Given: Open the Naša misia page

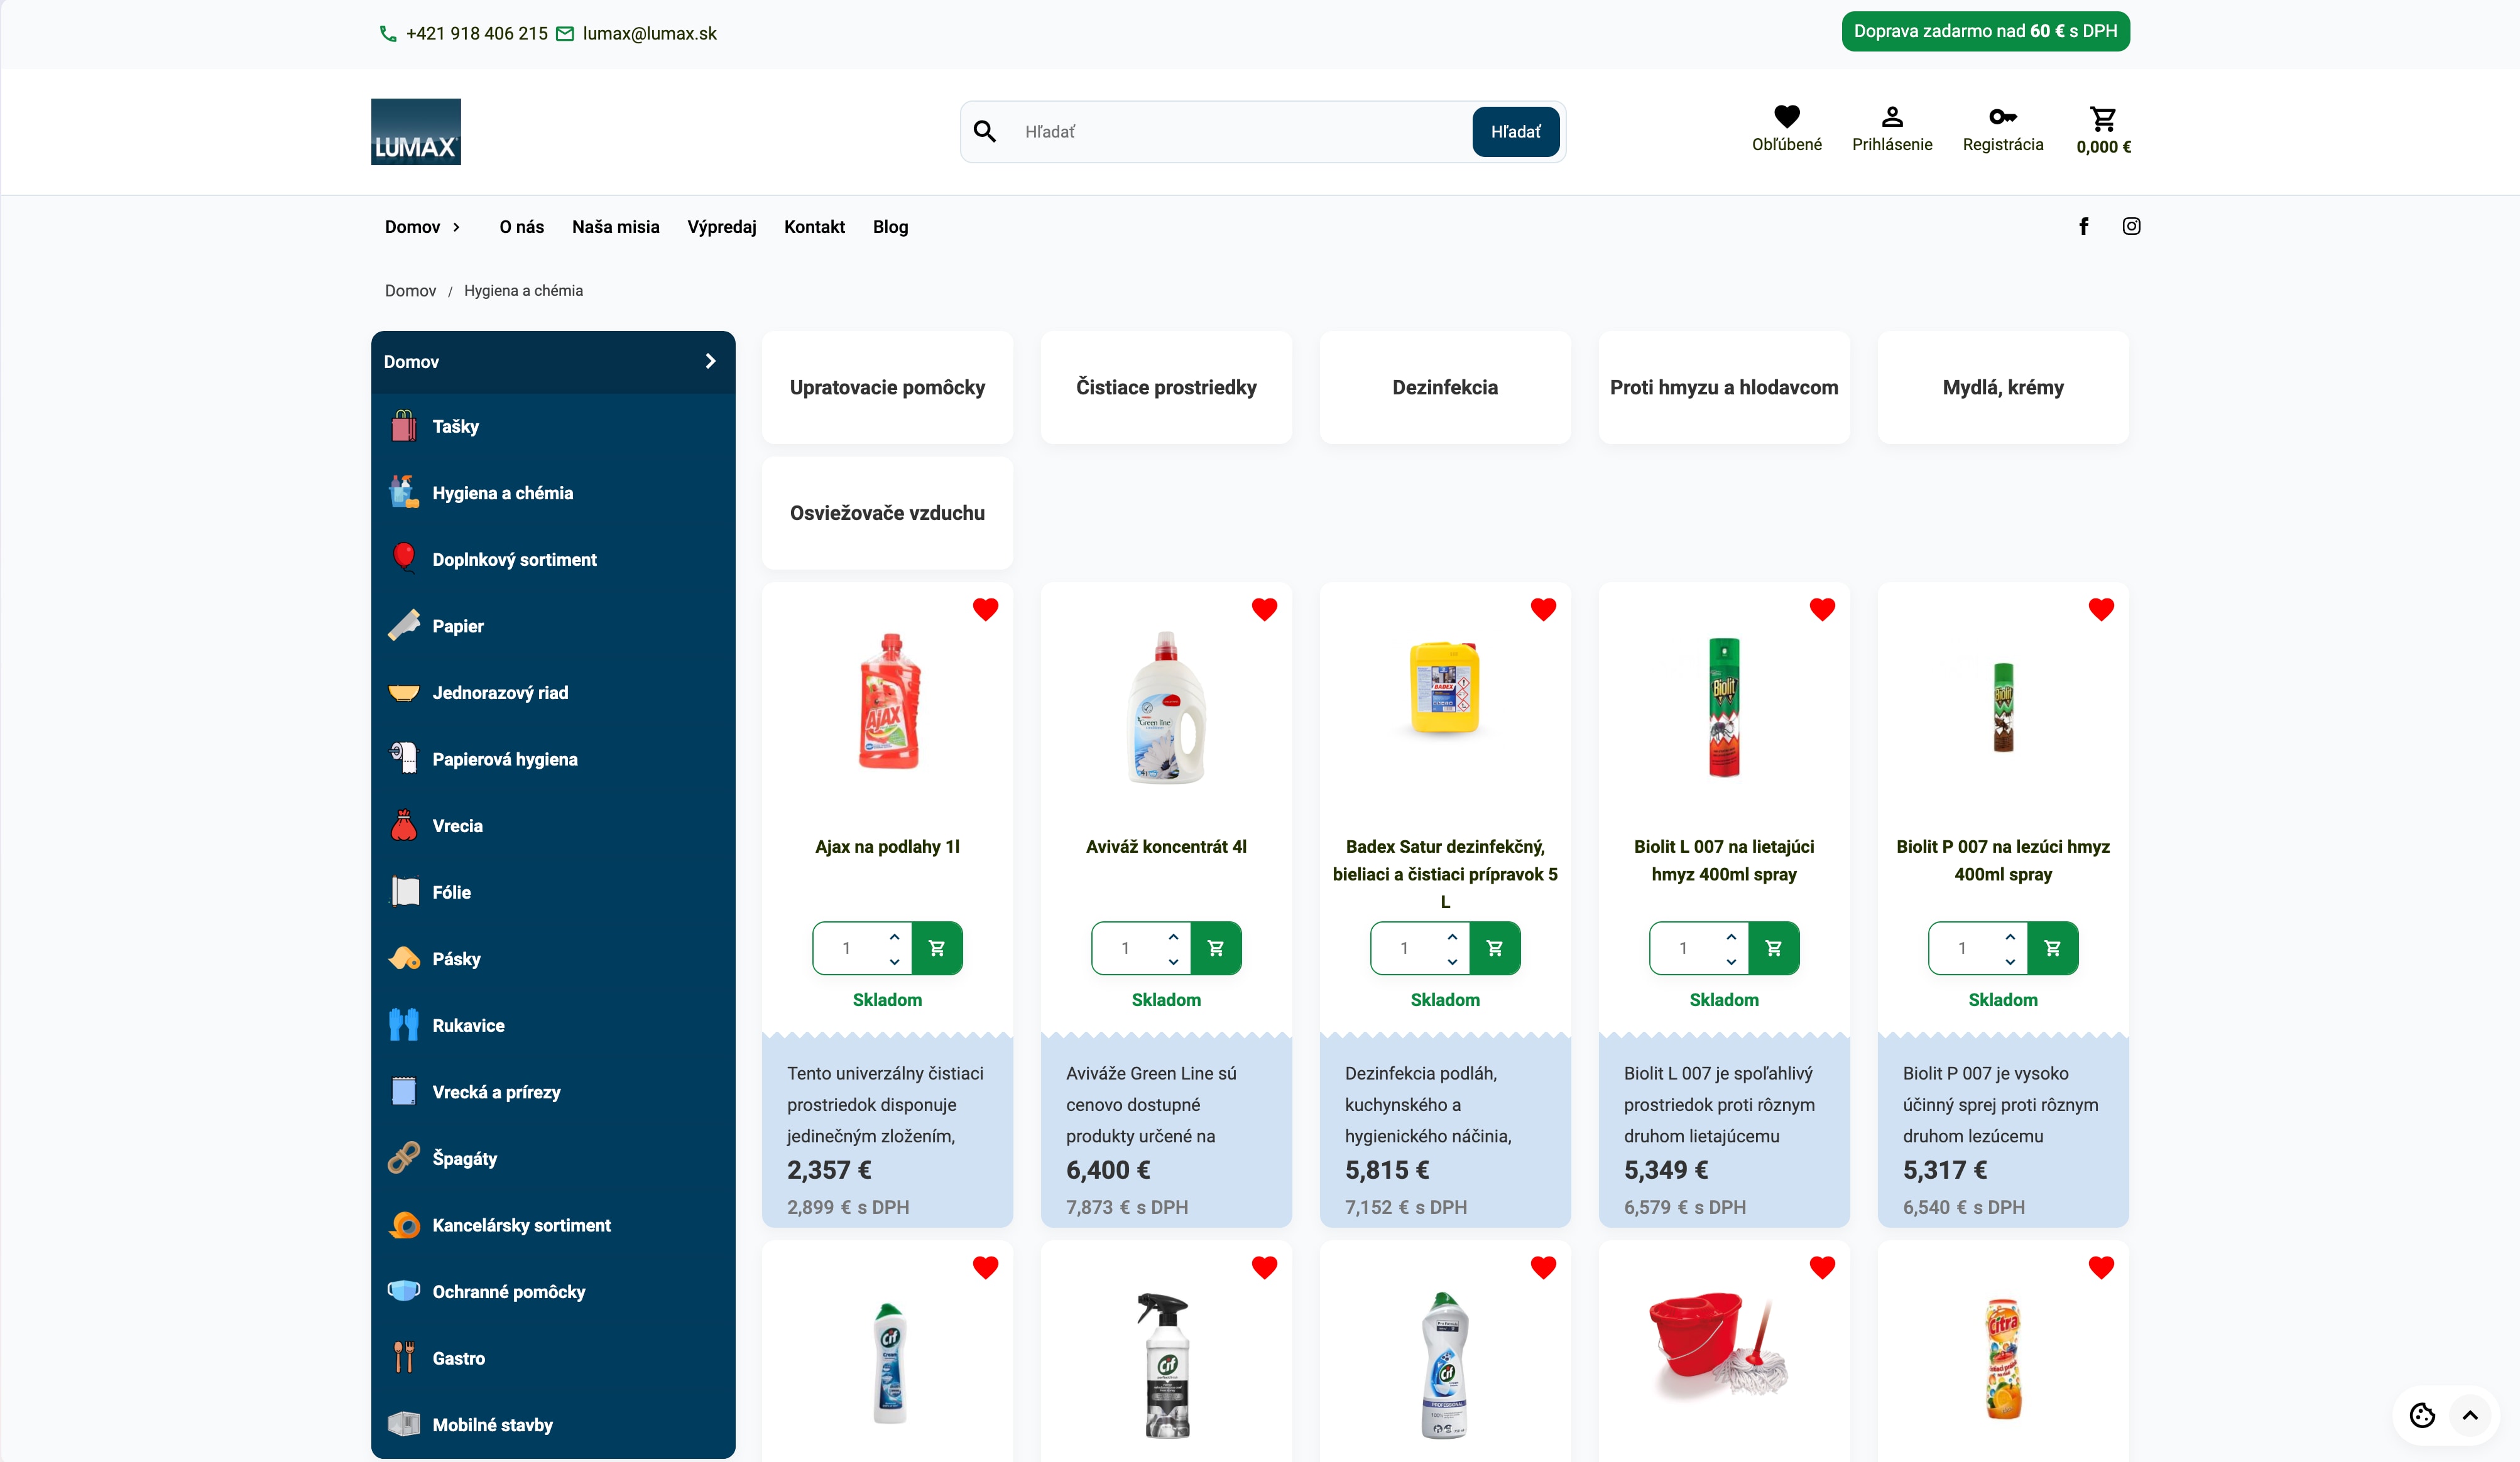Looking at the screenshot, I should [616, 227].
